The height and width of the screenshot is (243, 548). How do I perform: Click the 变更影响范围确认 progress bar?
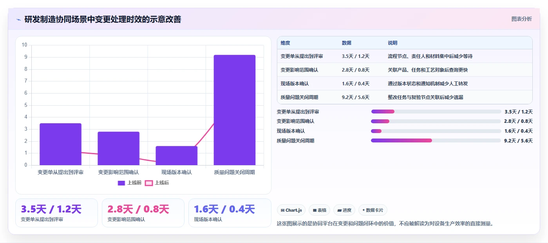(436, 121)
